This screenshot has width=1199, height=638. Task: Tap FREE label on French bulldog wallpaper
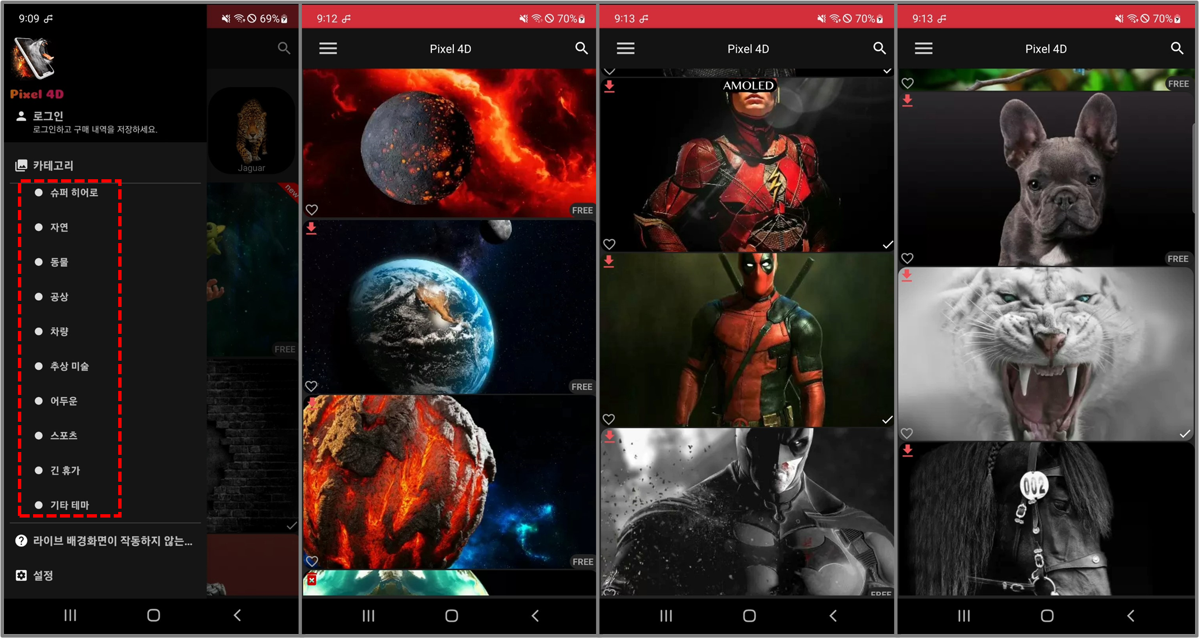click(1178, 259)
